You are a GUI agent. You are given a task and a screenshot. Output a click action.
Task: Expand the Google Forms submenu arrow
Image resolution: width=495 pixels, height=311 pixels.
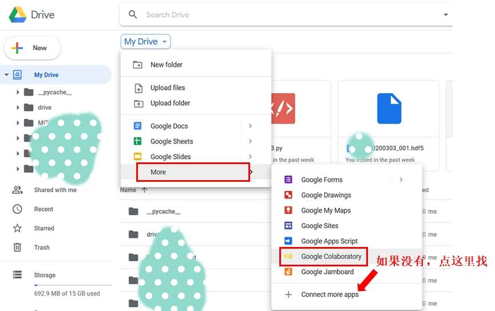(401, 180)
